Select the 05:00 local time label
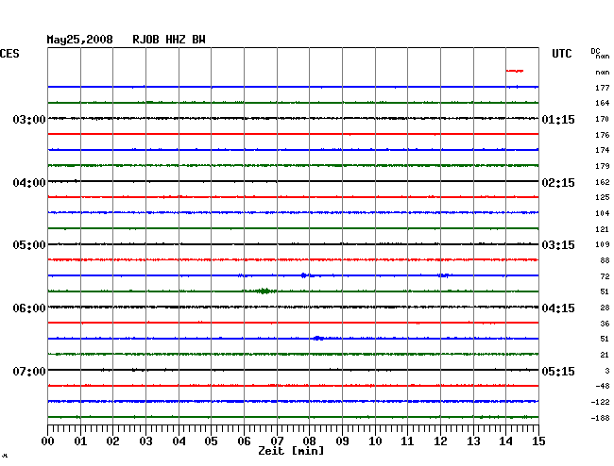614x466 pixels. pyautogui.click(x=29, y=245)
